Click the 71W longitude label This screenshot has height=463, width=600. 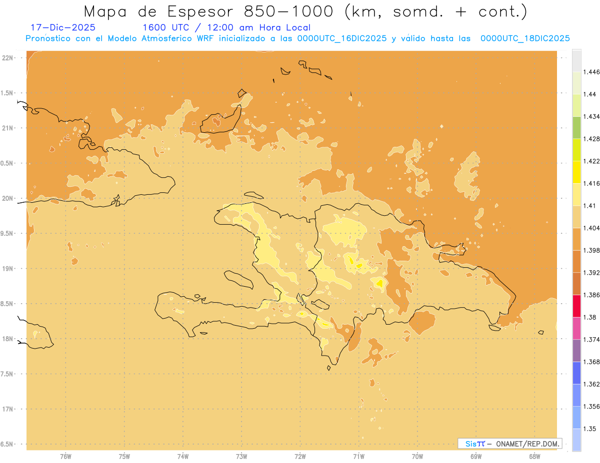coord(358,457)
